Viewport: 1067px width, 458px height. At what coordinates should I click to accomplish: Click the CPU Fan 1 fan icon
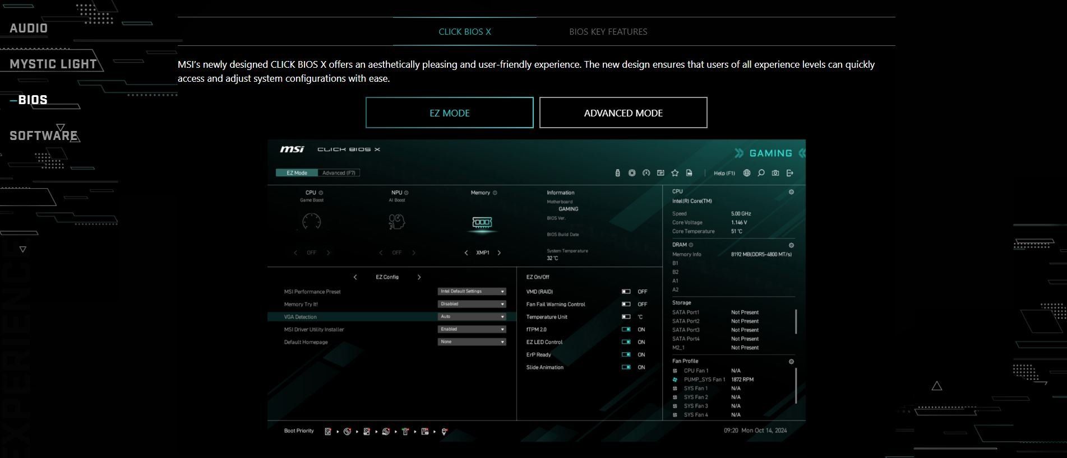click(x=675, y=371)
